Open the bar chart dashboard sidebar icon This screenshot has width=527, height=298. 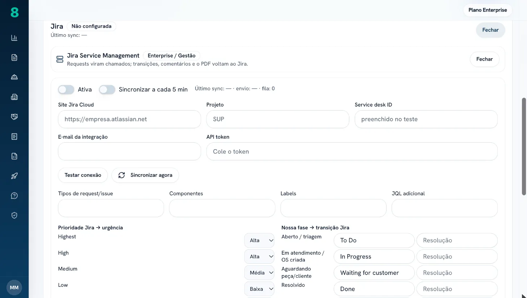(x=14, y=38)
